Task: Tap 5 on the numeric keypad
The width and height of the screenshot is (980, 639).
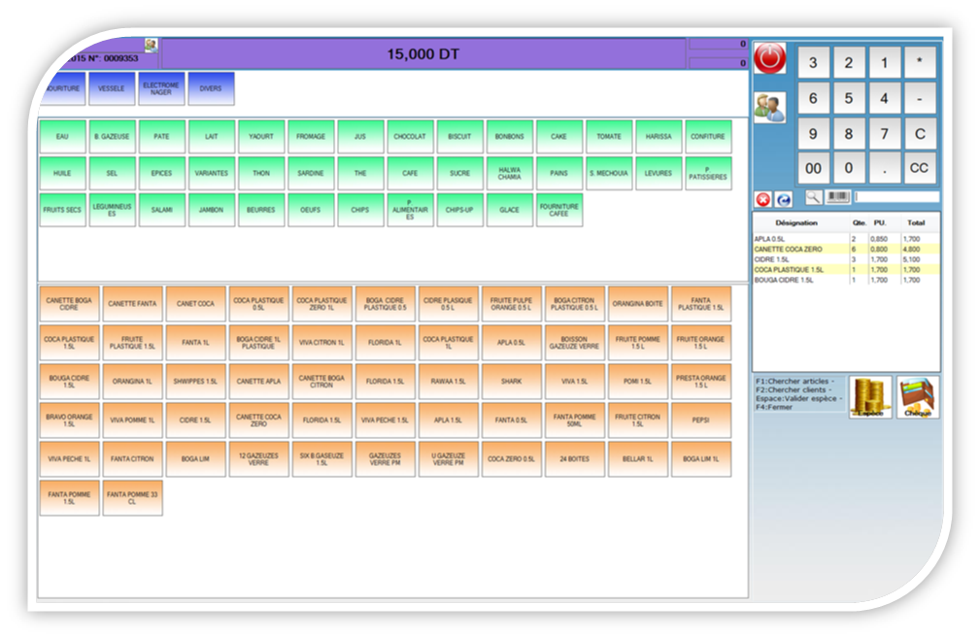Action: (x=849, y=98)
